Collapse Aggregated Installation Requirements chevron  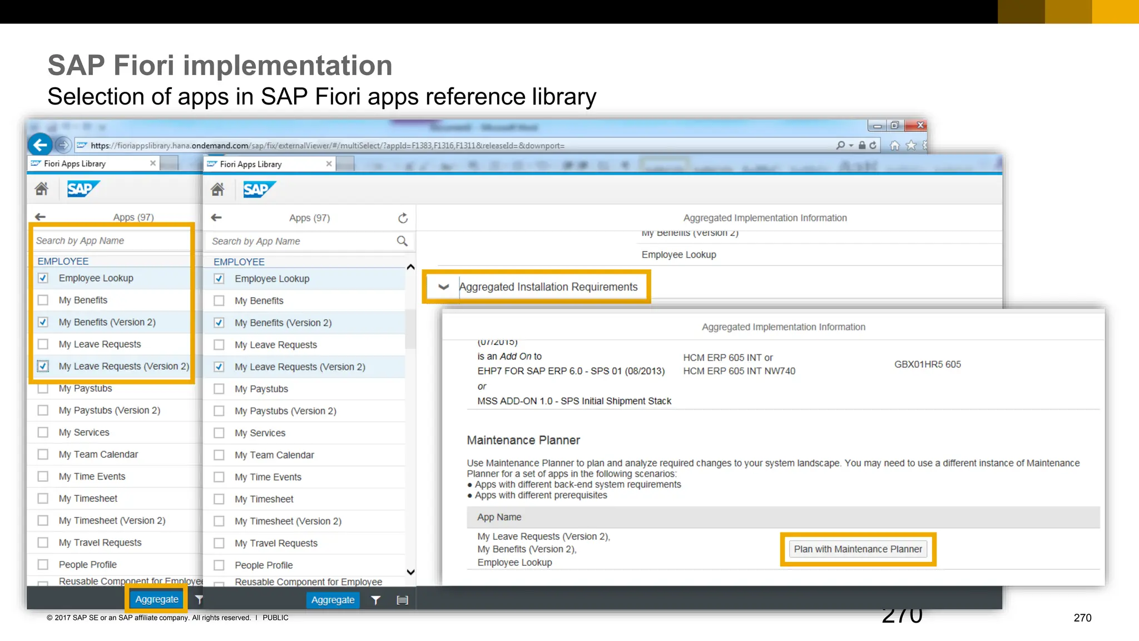tap(443, 287)
